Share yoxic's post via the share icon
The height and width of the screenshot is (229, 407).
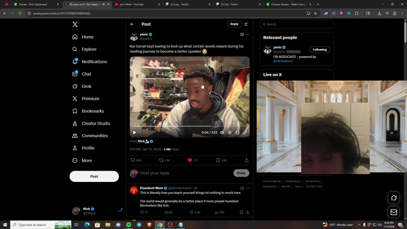click(246, 160)
